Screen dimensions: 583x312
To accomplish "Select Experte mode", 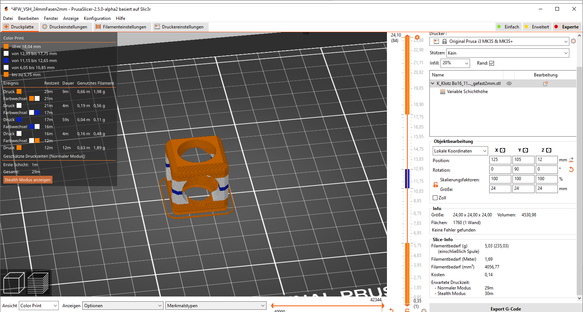I will [x=566, y=27].
